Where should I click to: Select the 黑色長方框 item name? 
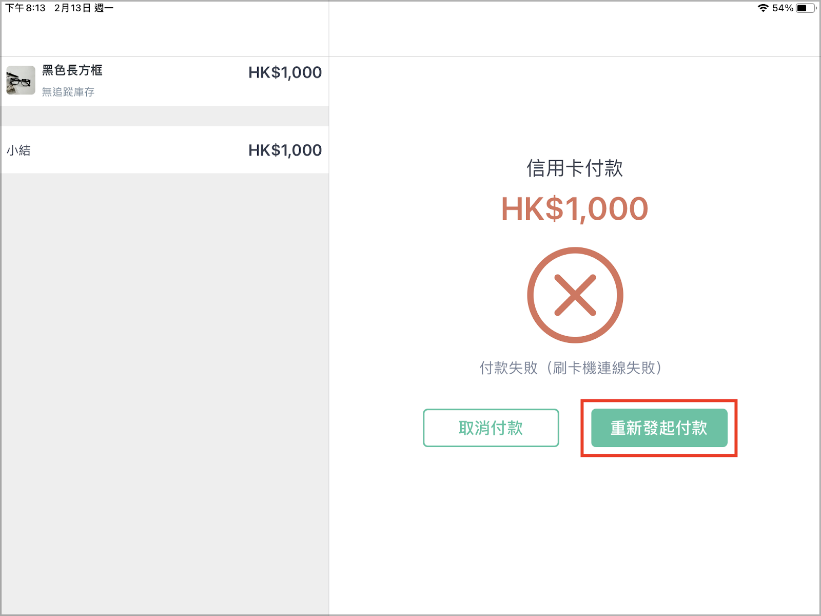(72, 70)
